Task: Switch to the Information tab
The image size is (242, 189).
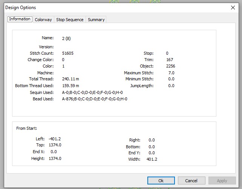Action: coord(20,19)
